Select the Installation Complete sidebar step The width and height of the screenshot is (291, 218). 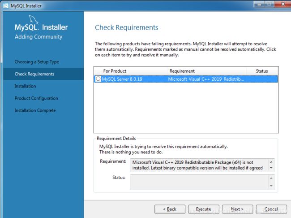(x=35, y=110)
